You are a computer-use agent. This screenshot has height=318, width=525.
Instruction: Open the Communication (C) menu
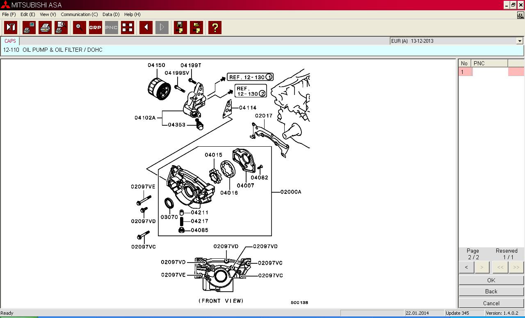click(79, 14)
